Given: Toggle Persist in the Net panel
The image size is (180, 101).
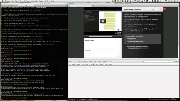Looking at the screenshot, I should click(78, 64).
